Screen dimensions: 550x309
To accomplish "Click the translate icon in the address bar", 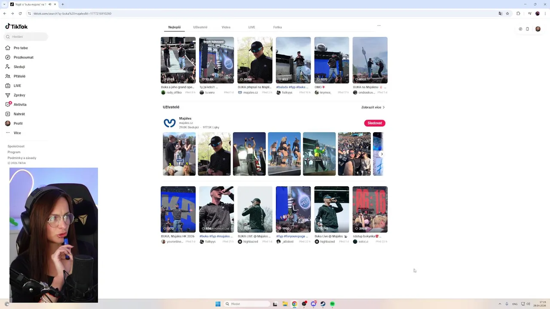I will click(x=500, y=13).
